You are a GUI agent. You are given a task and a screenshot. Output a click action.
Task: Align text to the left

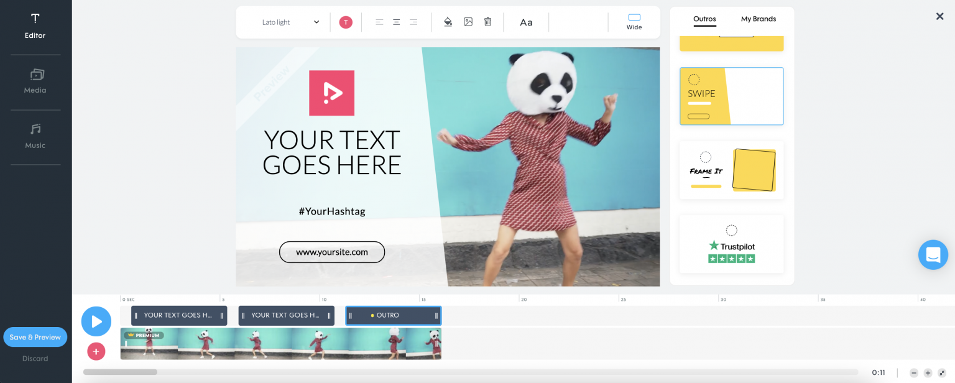(x=379, y=22)
